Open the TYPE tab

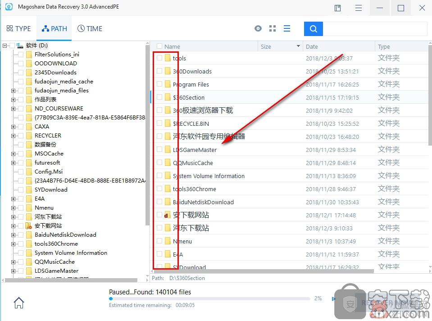point(18,28)
